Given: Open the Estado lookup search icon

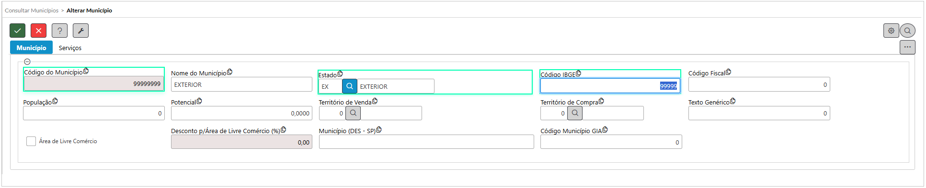Looking at the screenshot, I should [x=350, y=86].
